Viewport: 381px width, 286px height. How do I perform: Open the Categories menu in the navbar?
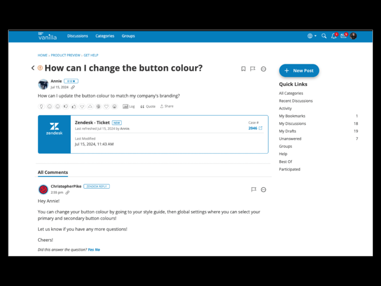[x=105, y=36]
